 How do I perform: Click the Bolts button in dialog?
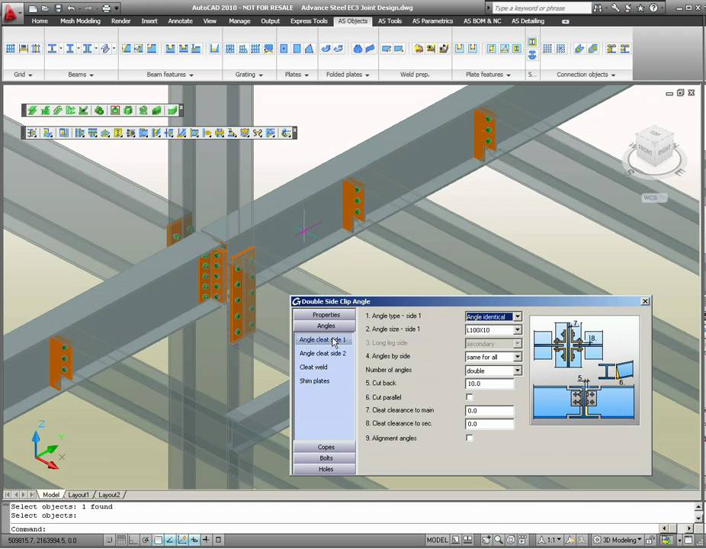(326, 458)
